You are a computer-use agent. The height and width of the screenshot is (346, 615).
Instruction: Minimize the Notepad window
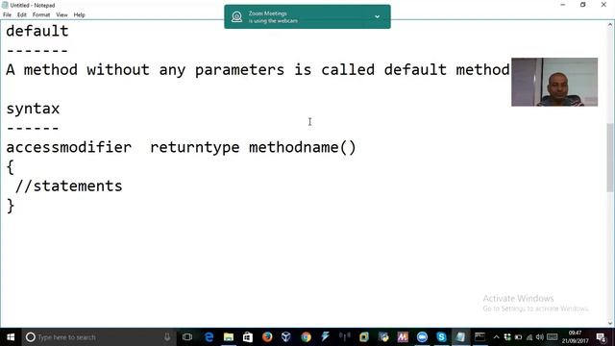point(563,5)
